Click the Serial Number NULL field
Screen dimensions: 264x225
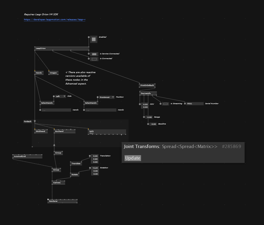coord(195,104)
